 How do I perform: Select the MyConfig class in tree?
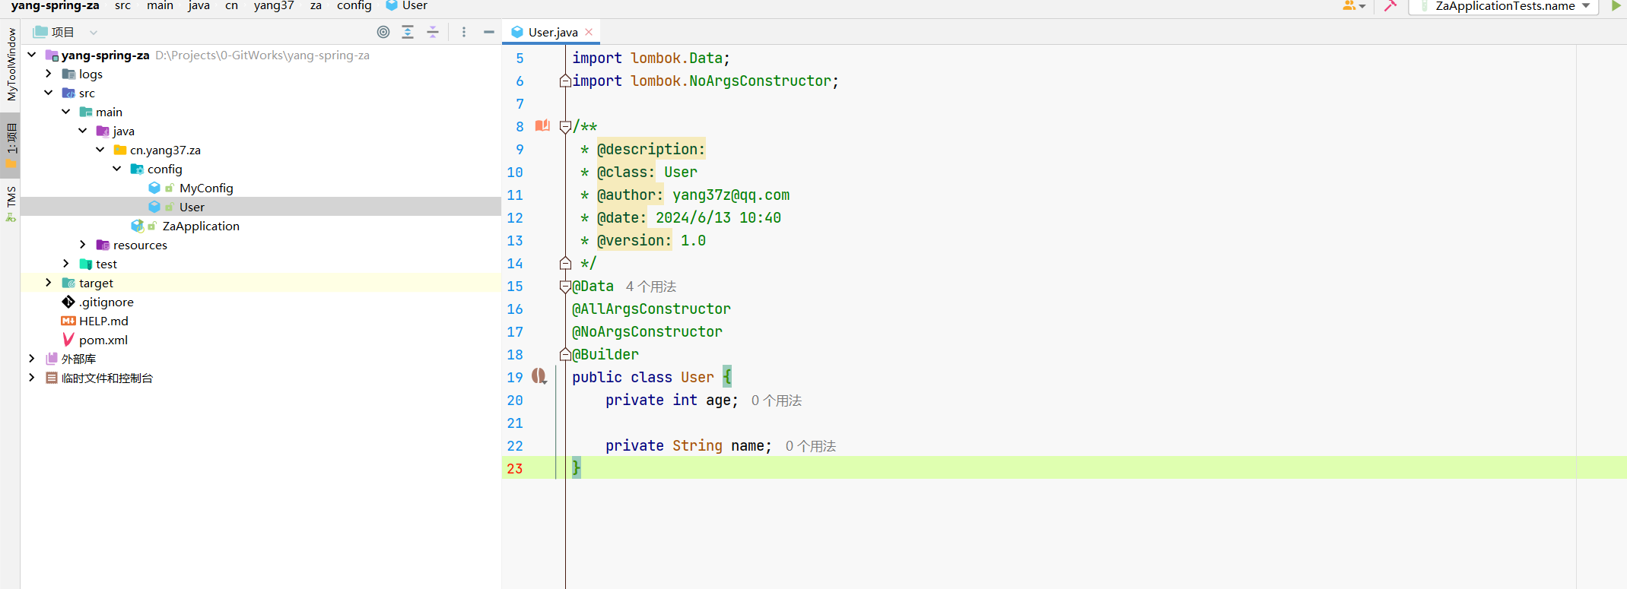pyautogui.click(x=206, y=188)
